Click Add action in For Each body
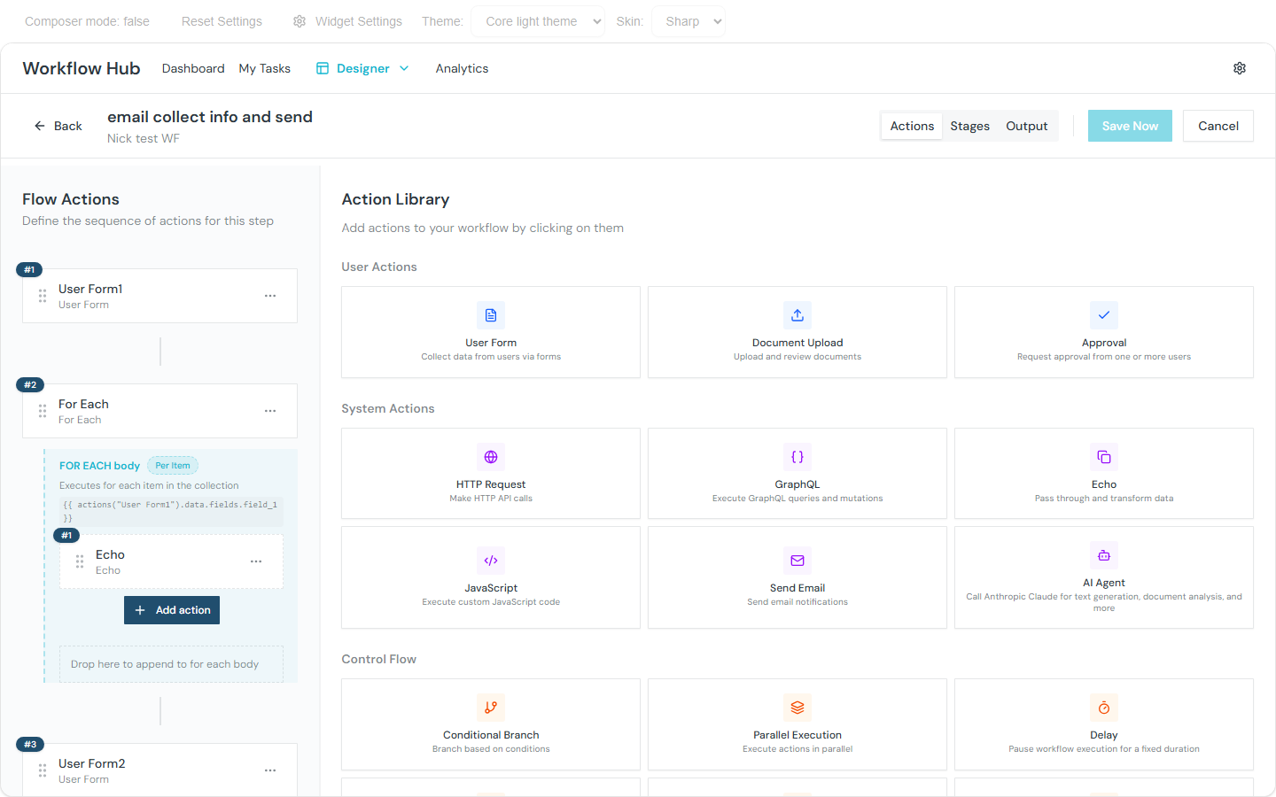This screenshot has height=797, width=1276. (x=172, y=610)
